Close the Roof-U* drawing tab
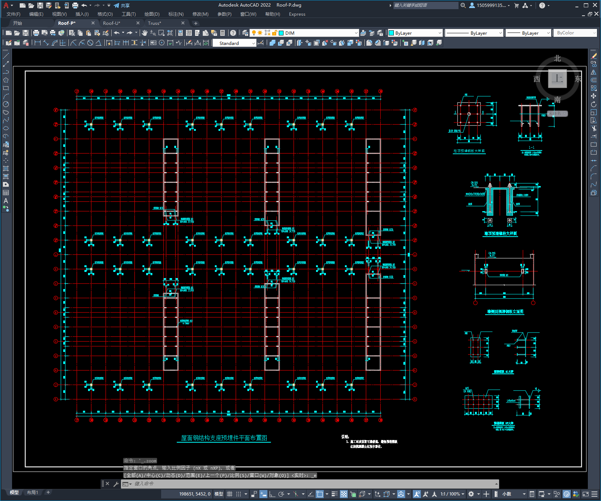 pos(138,23)
